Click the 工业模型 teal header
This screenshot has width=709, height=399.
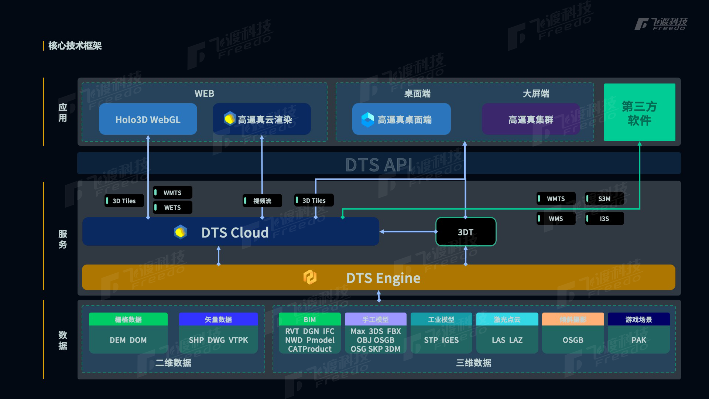pos(441,319)
